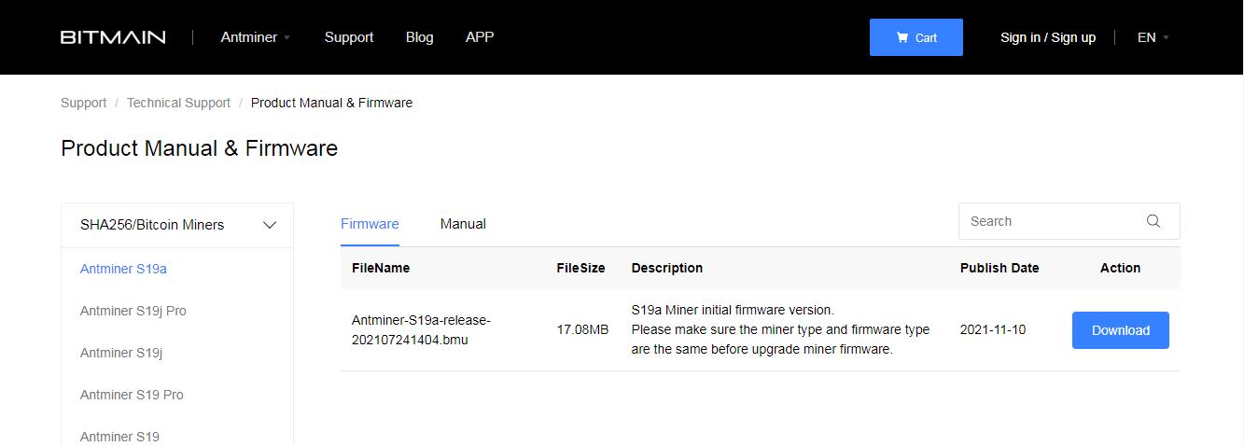The width and height of the screenshot is (1244, 446).
Task: Select Antminer S19a in sidebar
Action: pyautogui.click(x=123, y=269)
